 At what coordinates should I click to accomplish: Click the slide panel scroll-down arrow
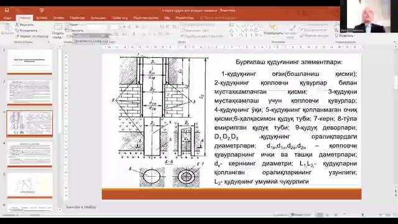point(60,210)
